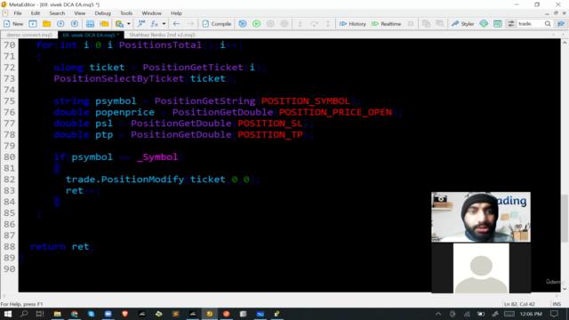Click the greyed magnifier icon after Realtime
Viewport: 569px width, 320px height.
click(x=440, y=24)
